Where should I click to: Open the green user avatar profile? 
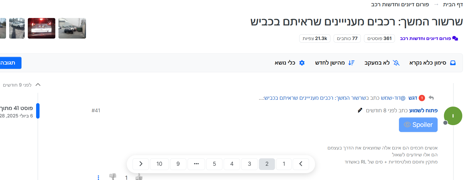pyautogui.click(x=453, y=116)
